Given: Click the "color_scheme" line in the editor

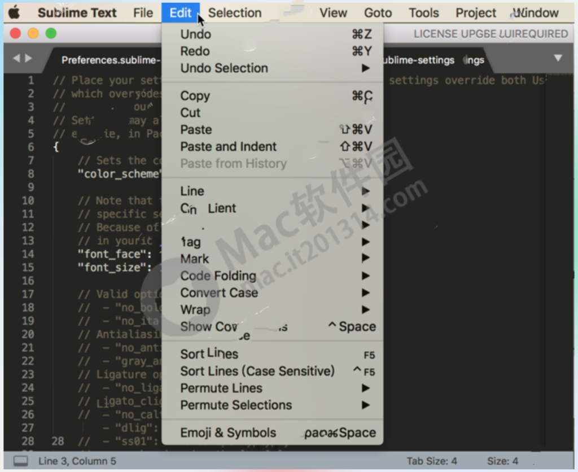Looking at the screenshot, I should (120, 174).
